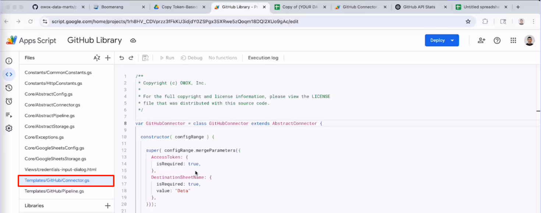The image size is (541, 213).
Task: Open the Execution log
Action: 263,58
